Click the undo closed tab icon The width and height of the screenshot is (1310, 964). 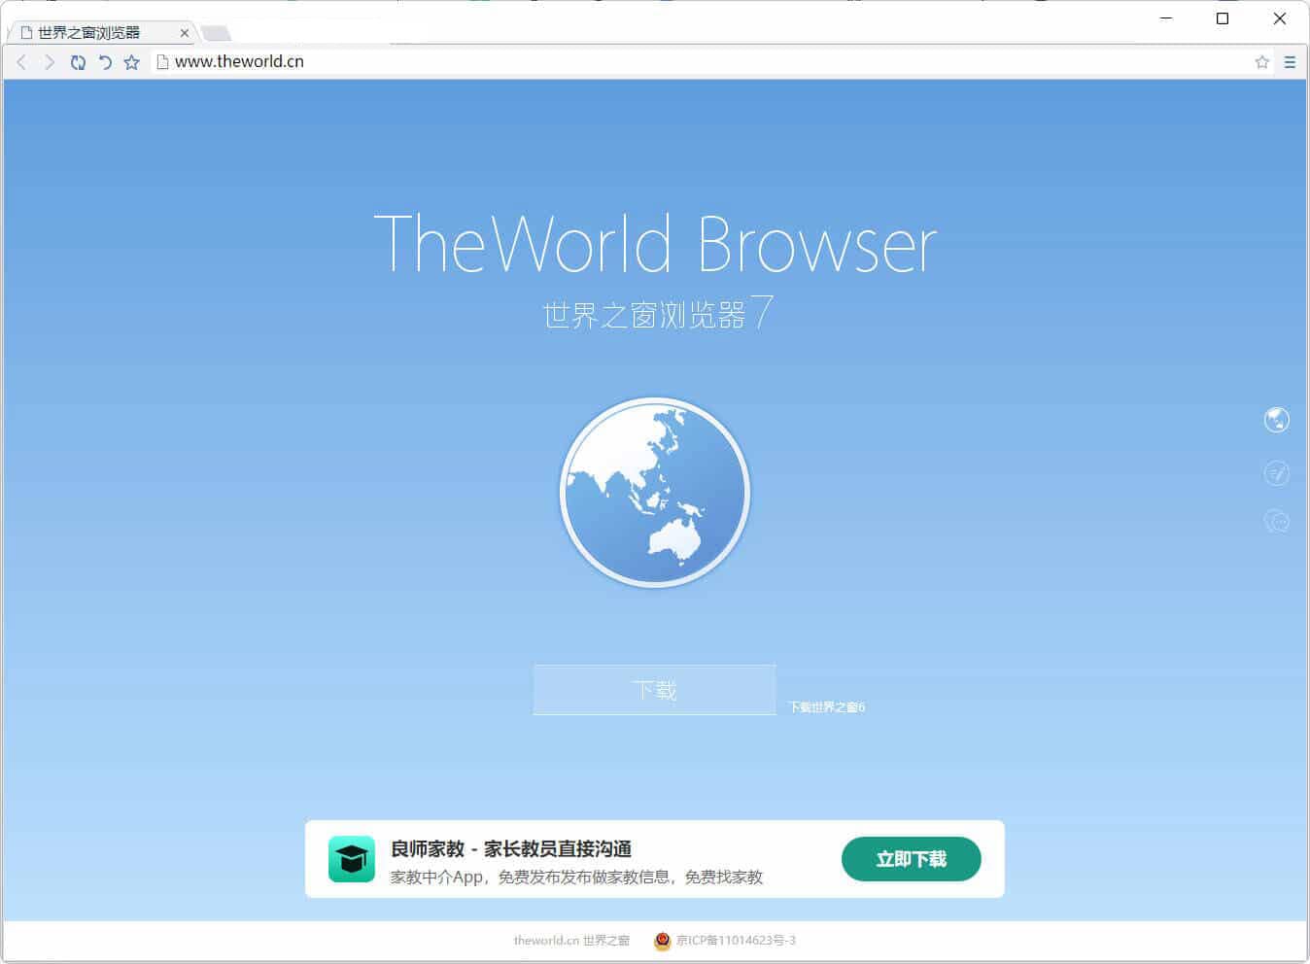pos(105,62)
